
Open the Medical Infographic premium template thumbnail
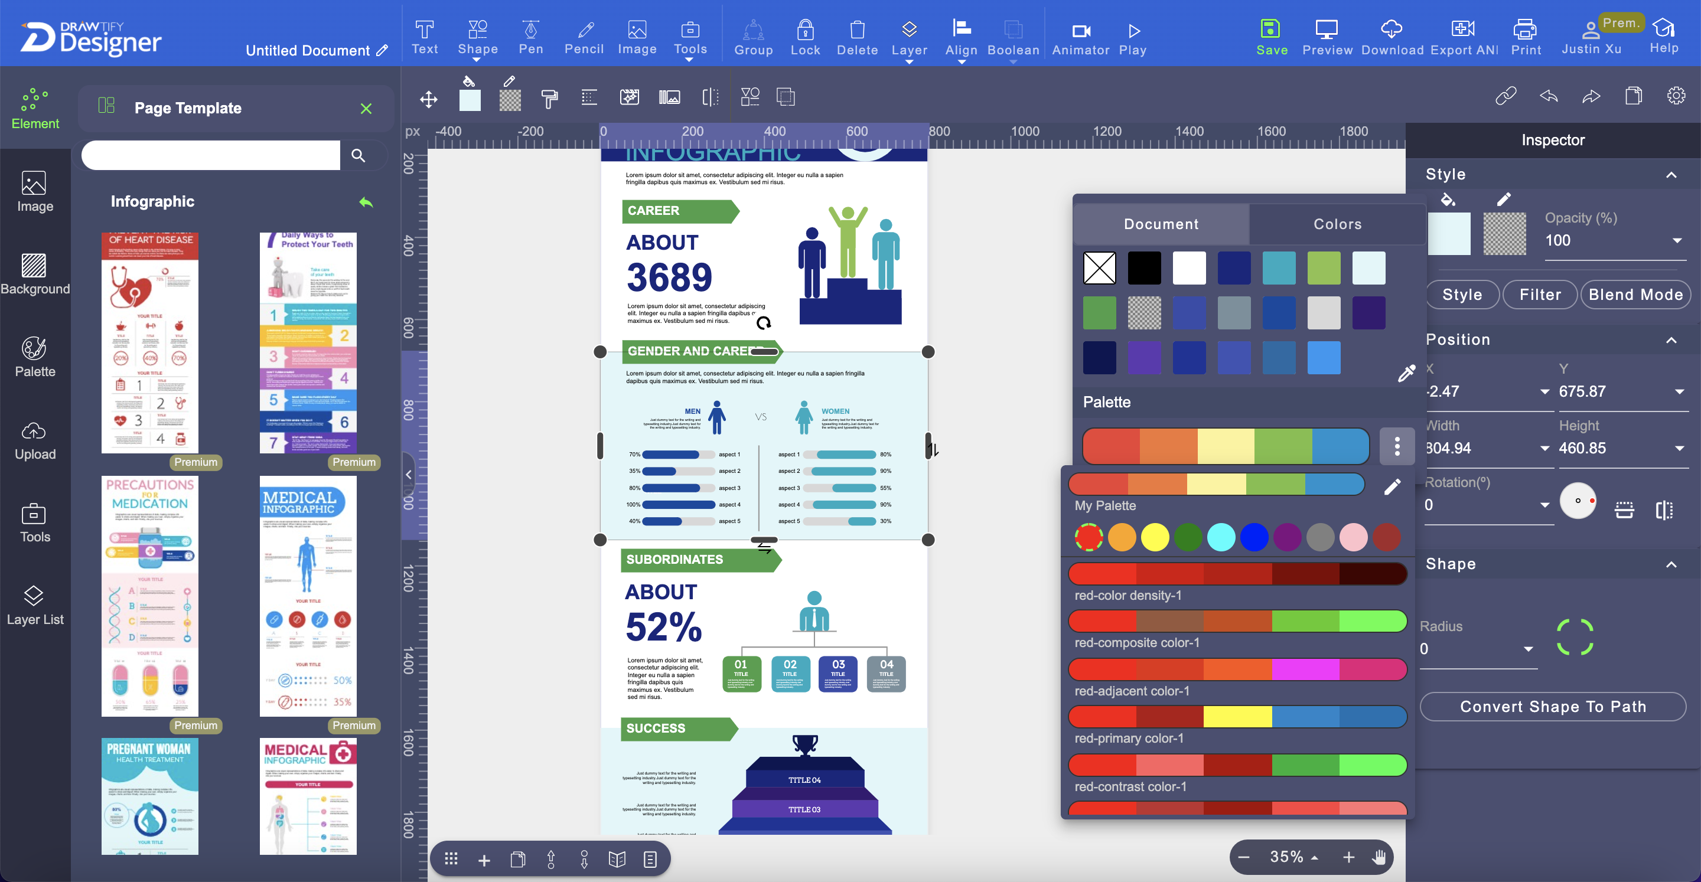307,596
